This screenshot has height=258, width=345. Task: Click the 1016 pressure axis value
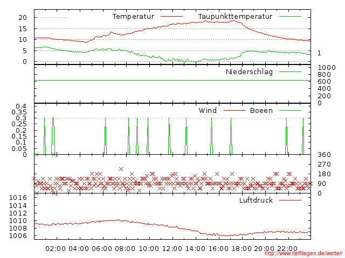[18, 198]
